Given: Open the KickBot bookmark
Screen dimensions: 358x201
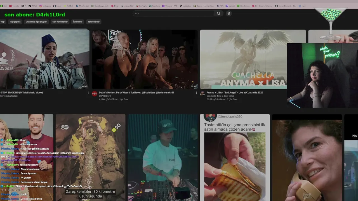Looking at the screenshot, I should click(x=68, y=6).
